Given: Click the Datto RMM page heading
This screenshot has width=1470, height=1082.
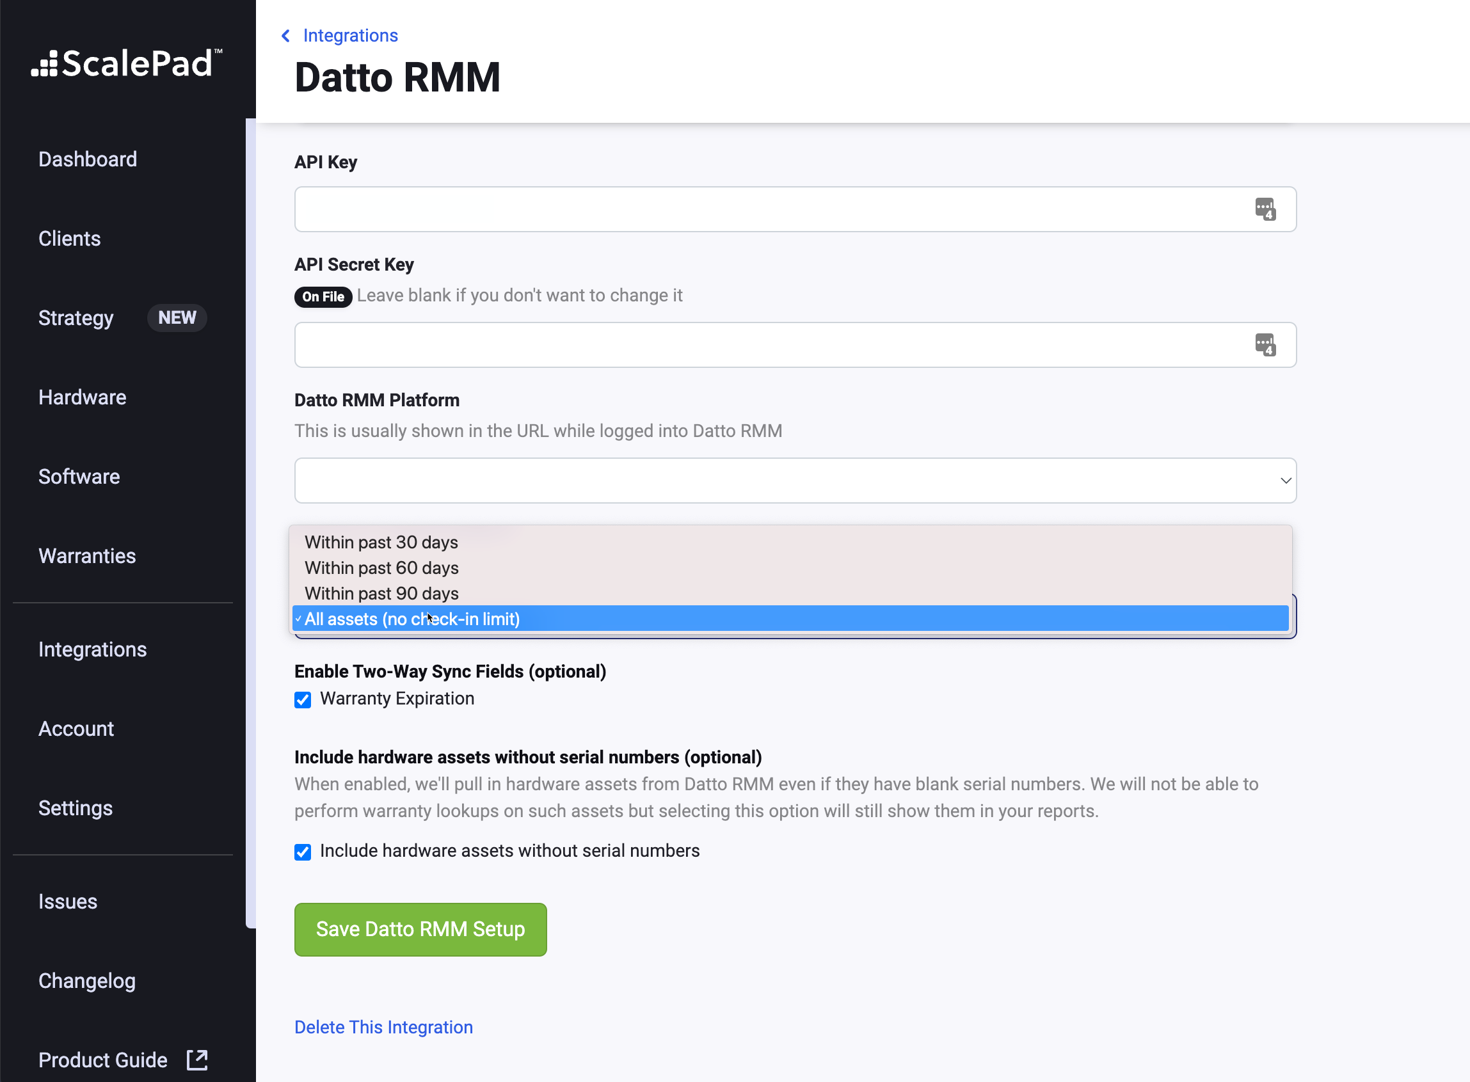Looking at the screenshot, I should tap(397, 77).
